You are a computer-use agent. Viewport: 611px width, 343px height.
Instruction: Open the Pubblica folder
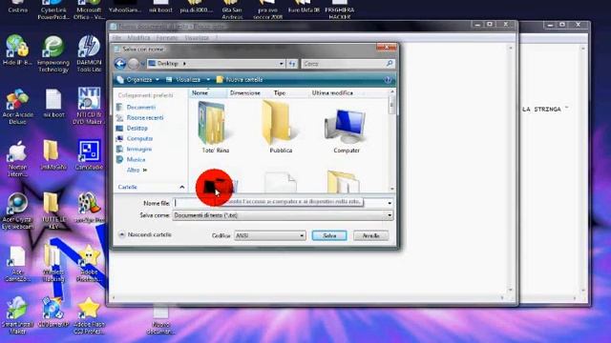coord(281,128)
